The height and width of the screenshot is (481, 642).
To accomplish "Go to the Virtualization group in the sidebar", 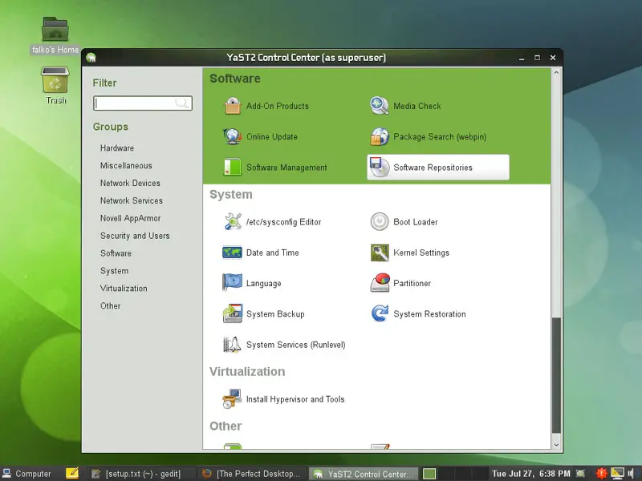I will point(124,289).
